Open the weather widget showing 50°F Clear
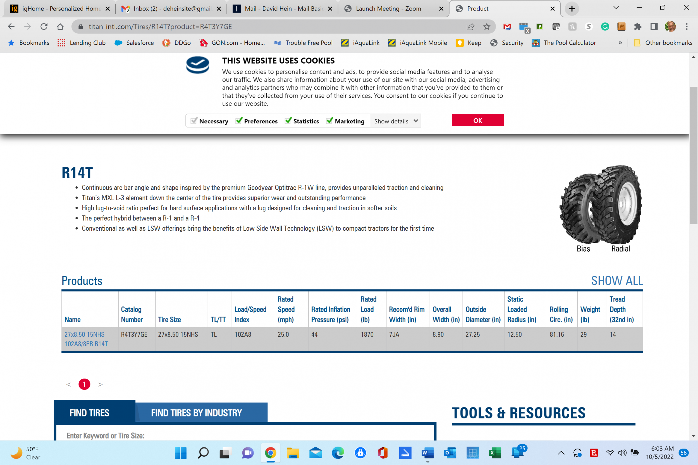Viewport: 698px width, 465px height. [x=25, y=453]
